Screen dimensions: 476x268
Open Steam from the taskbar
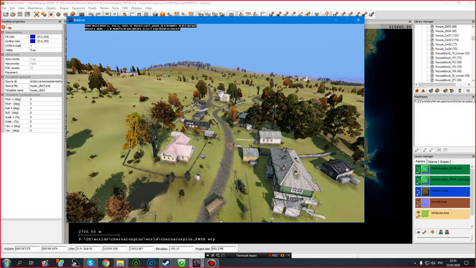166,263
